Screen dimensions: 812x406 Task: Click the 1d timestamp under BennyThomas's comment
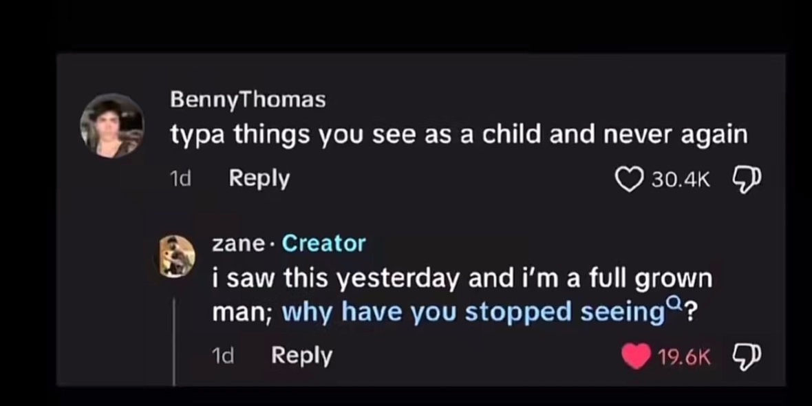[x=180, y=179]
